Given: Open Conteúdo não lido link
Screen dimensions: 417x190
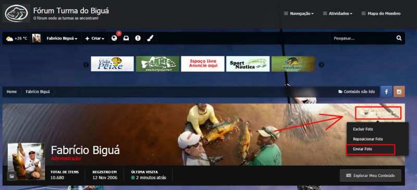Looking at the screenshot, I should click(357, 92).
